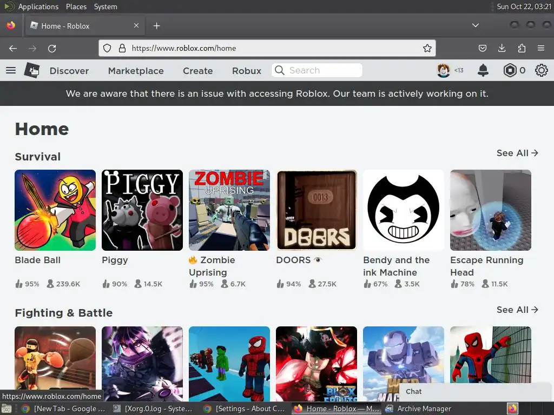Click the Firefox logo icon

(x=11, y=25)
